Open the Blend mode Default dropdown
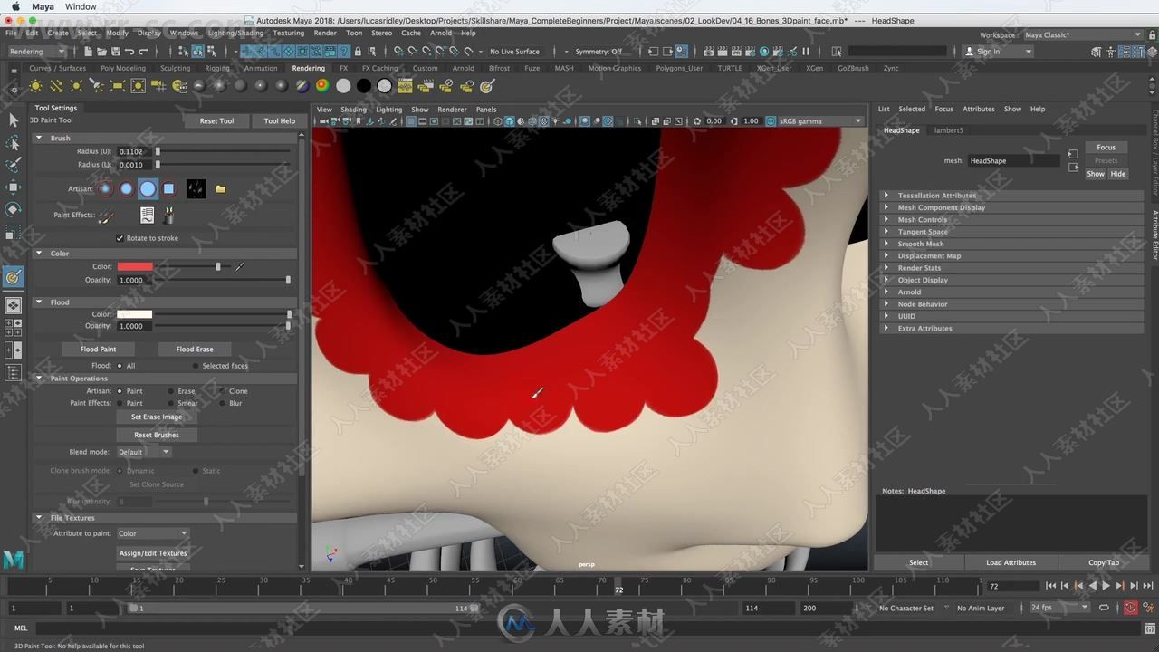This screenshot has height=652, width=1159. [144, 452]
